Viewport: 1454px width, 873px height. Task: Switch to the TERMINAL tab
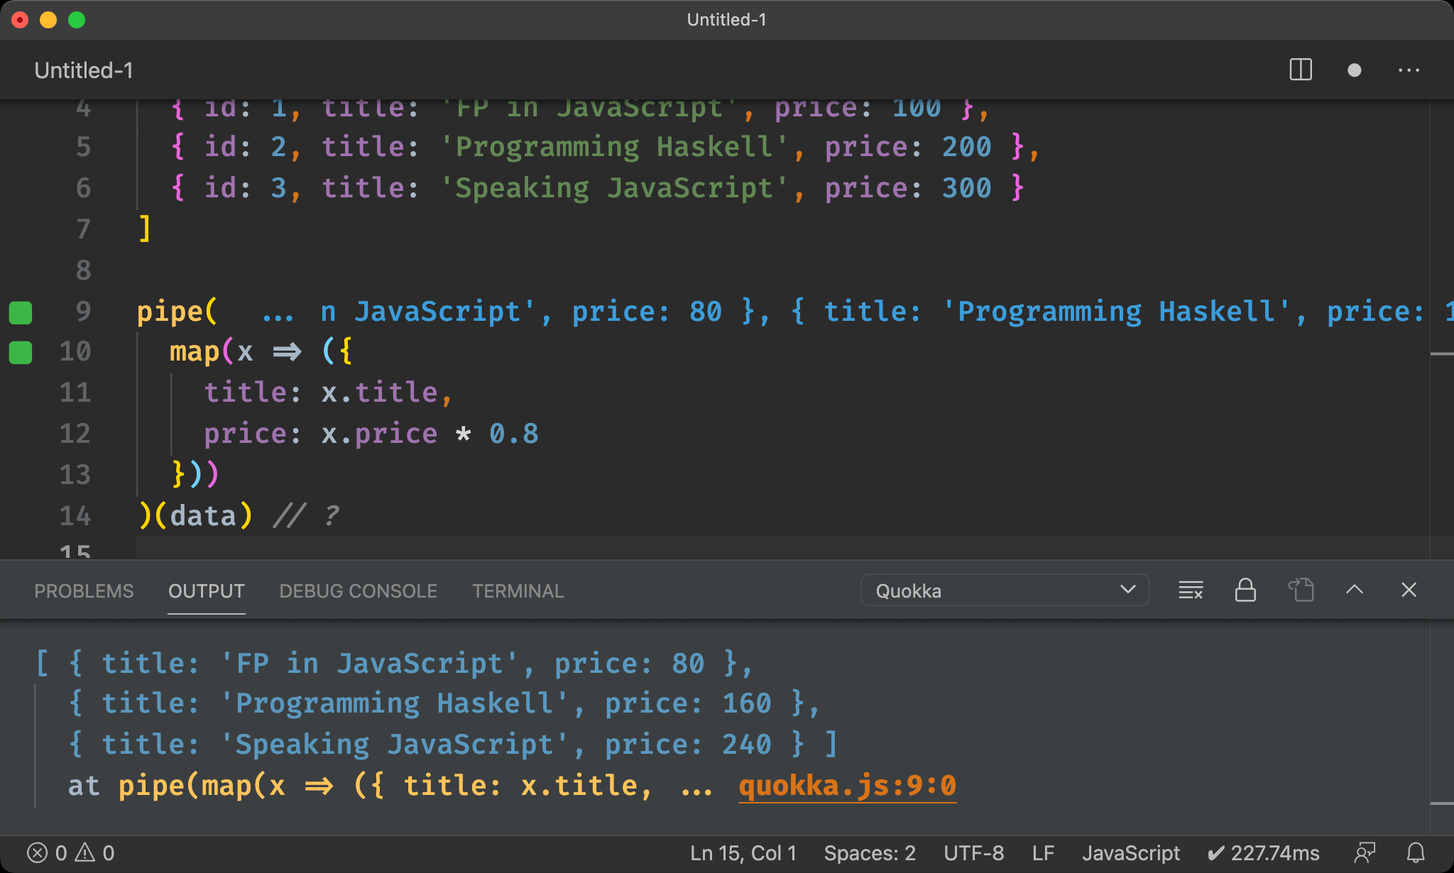(518, 591)
